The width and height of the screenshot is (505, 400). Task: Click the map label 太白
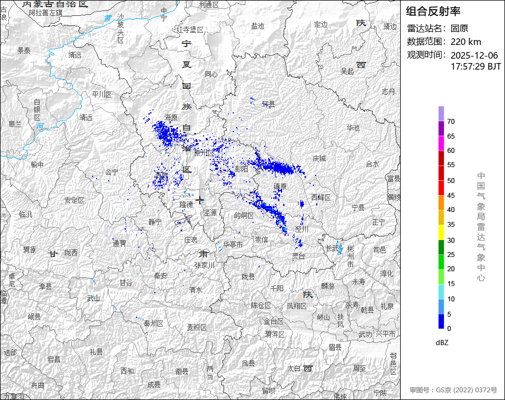294,368
